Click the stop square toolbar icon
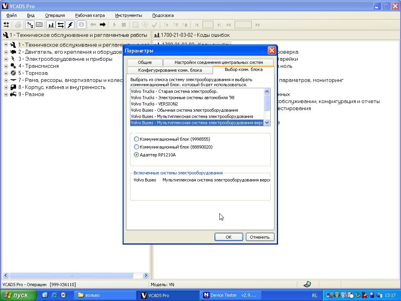The width and height of the screenshot is (401, 301). click(x=123, y=25)
